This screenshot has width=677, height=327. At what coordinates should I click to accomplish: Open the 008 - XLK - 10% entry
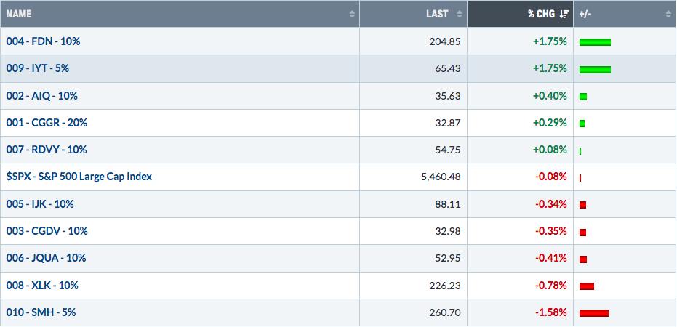42,286
